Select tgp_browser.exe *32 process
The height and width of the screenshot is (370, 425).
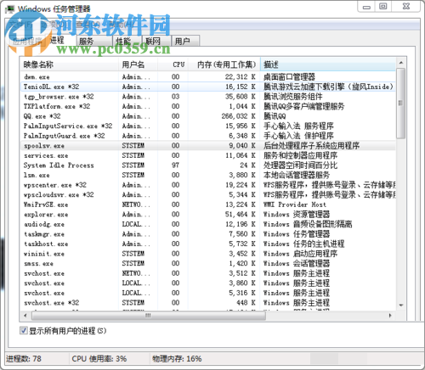point(208,97)
